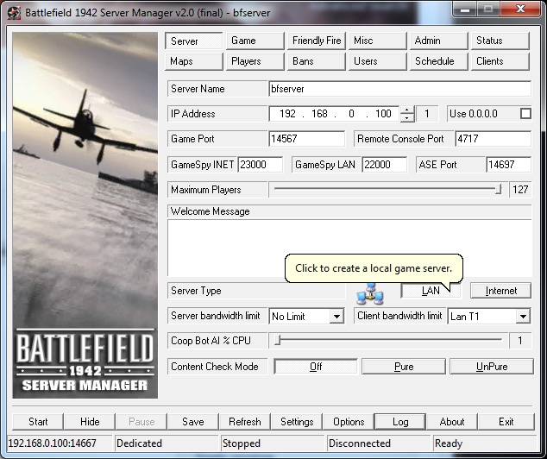Viewport: 547px width, 459px height.
Task: Increase IP address with the up spinner arrow
Action: 407,110
